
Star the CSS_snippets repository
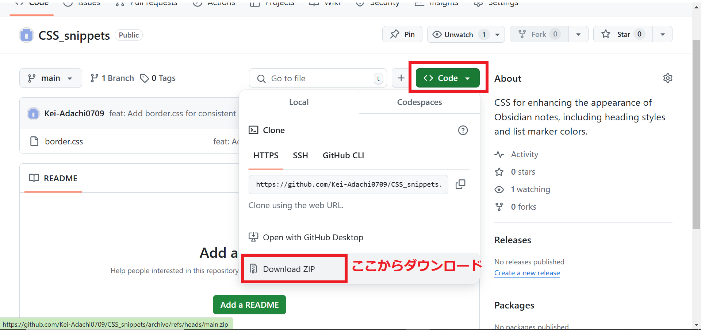tap(623, 34)
